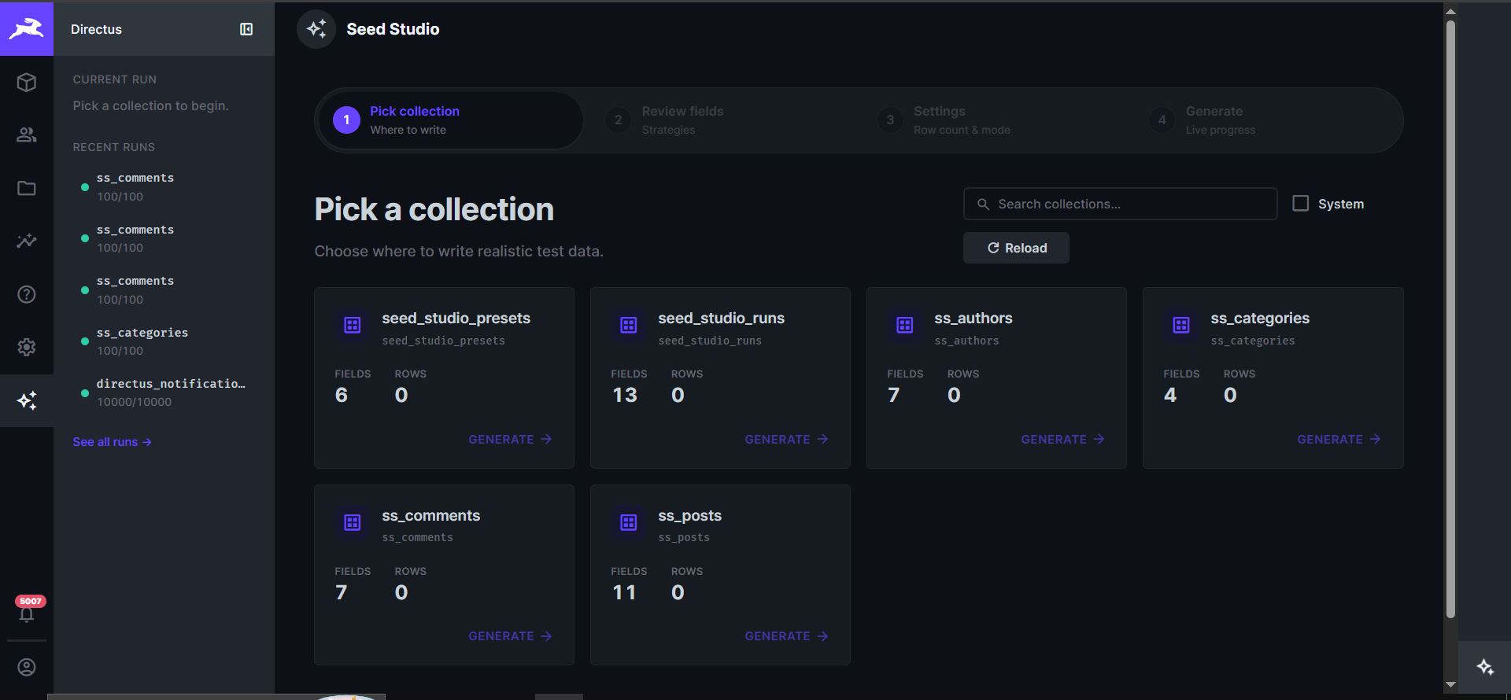Image resolution: width=1511 pixels, height=700 pixels.
Task: Open ss_categories recent run 100/100
Action: (x=164, y=341)
